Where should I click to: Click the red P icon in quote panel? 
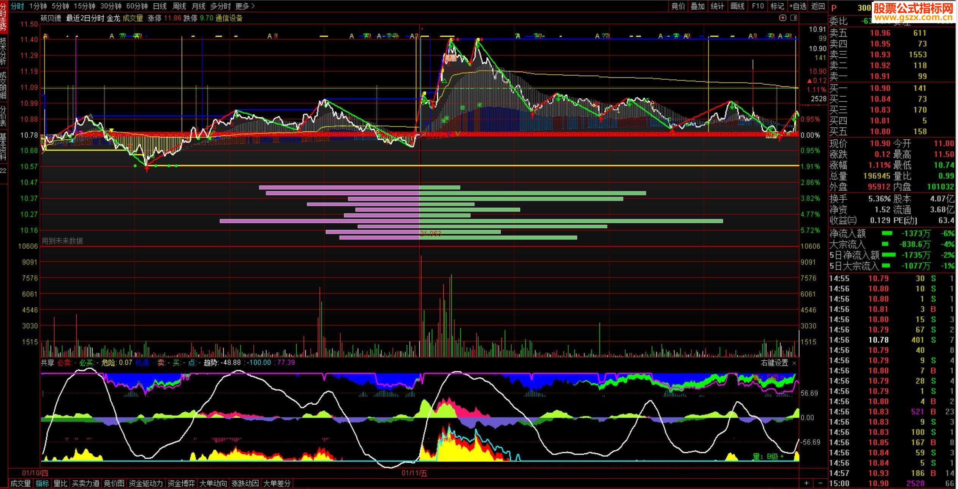tap(834, 8)
